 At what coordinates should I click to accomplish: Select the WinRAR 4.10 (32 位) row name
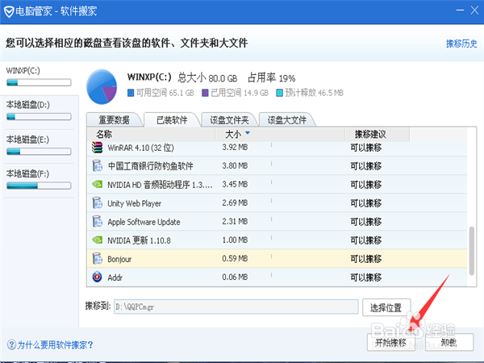(140, 148)
